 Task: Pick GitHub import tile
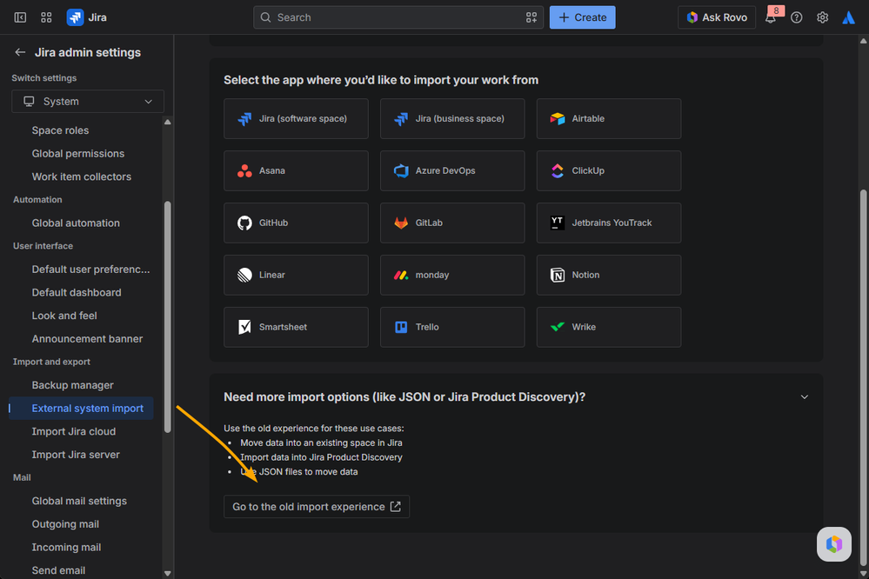click(x=296, y=223)
